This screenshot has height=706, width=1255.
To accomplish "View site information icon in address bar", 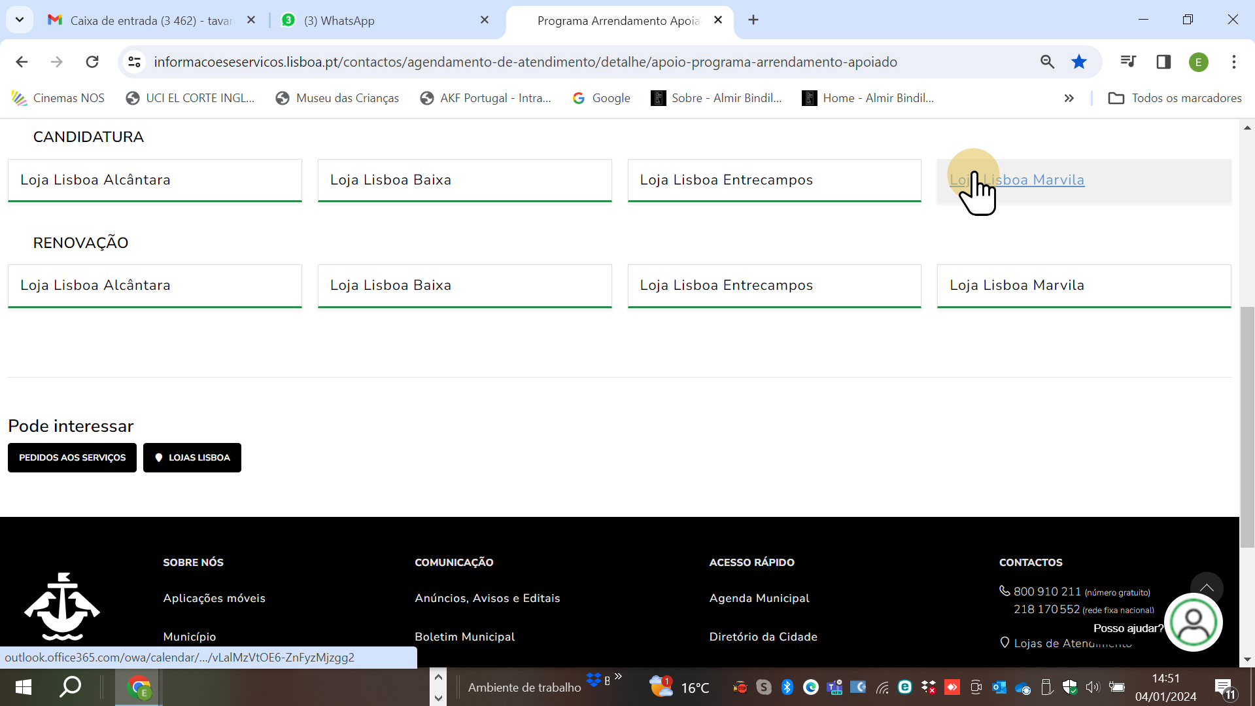I will (134, 62).
